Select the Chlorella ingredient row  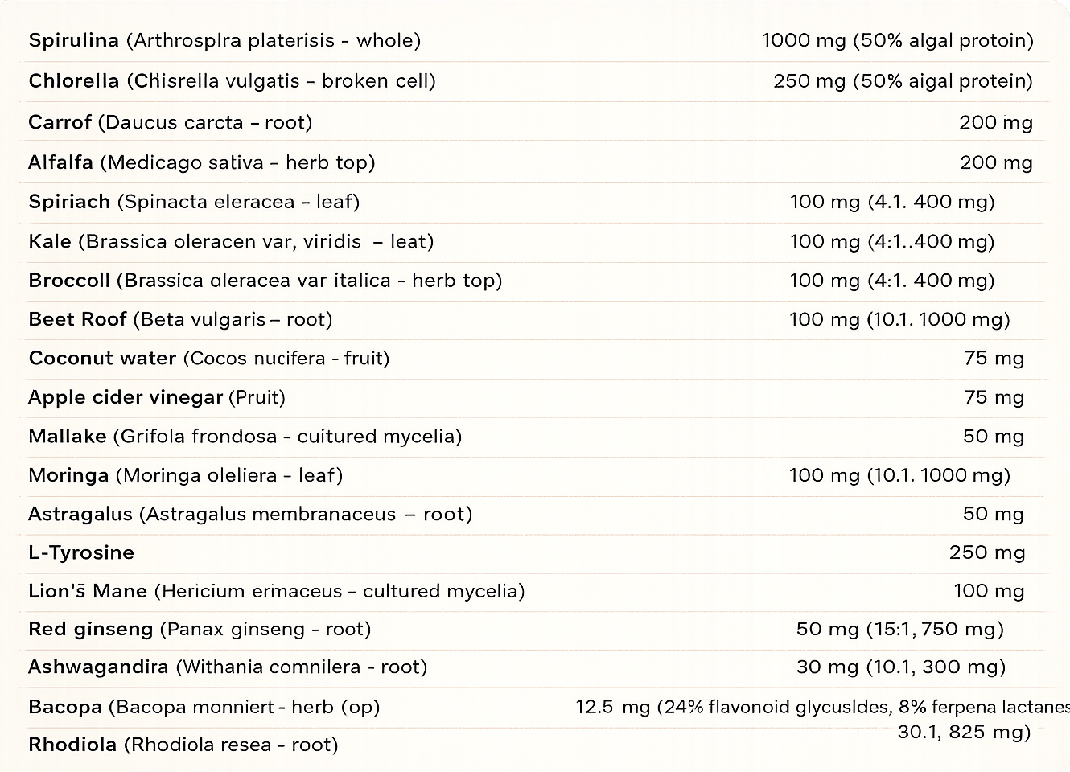[x=537, y=81]
